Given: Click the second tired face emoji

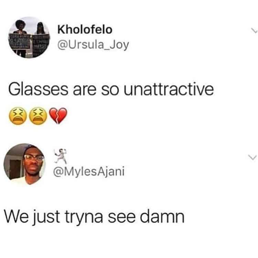Looking at the screenshot, I should click(38, 116).
